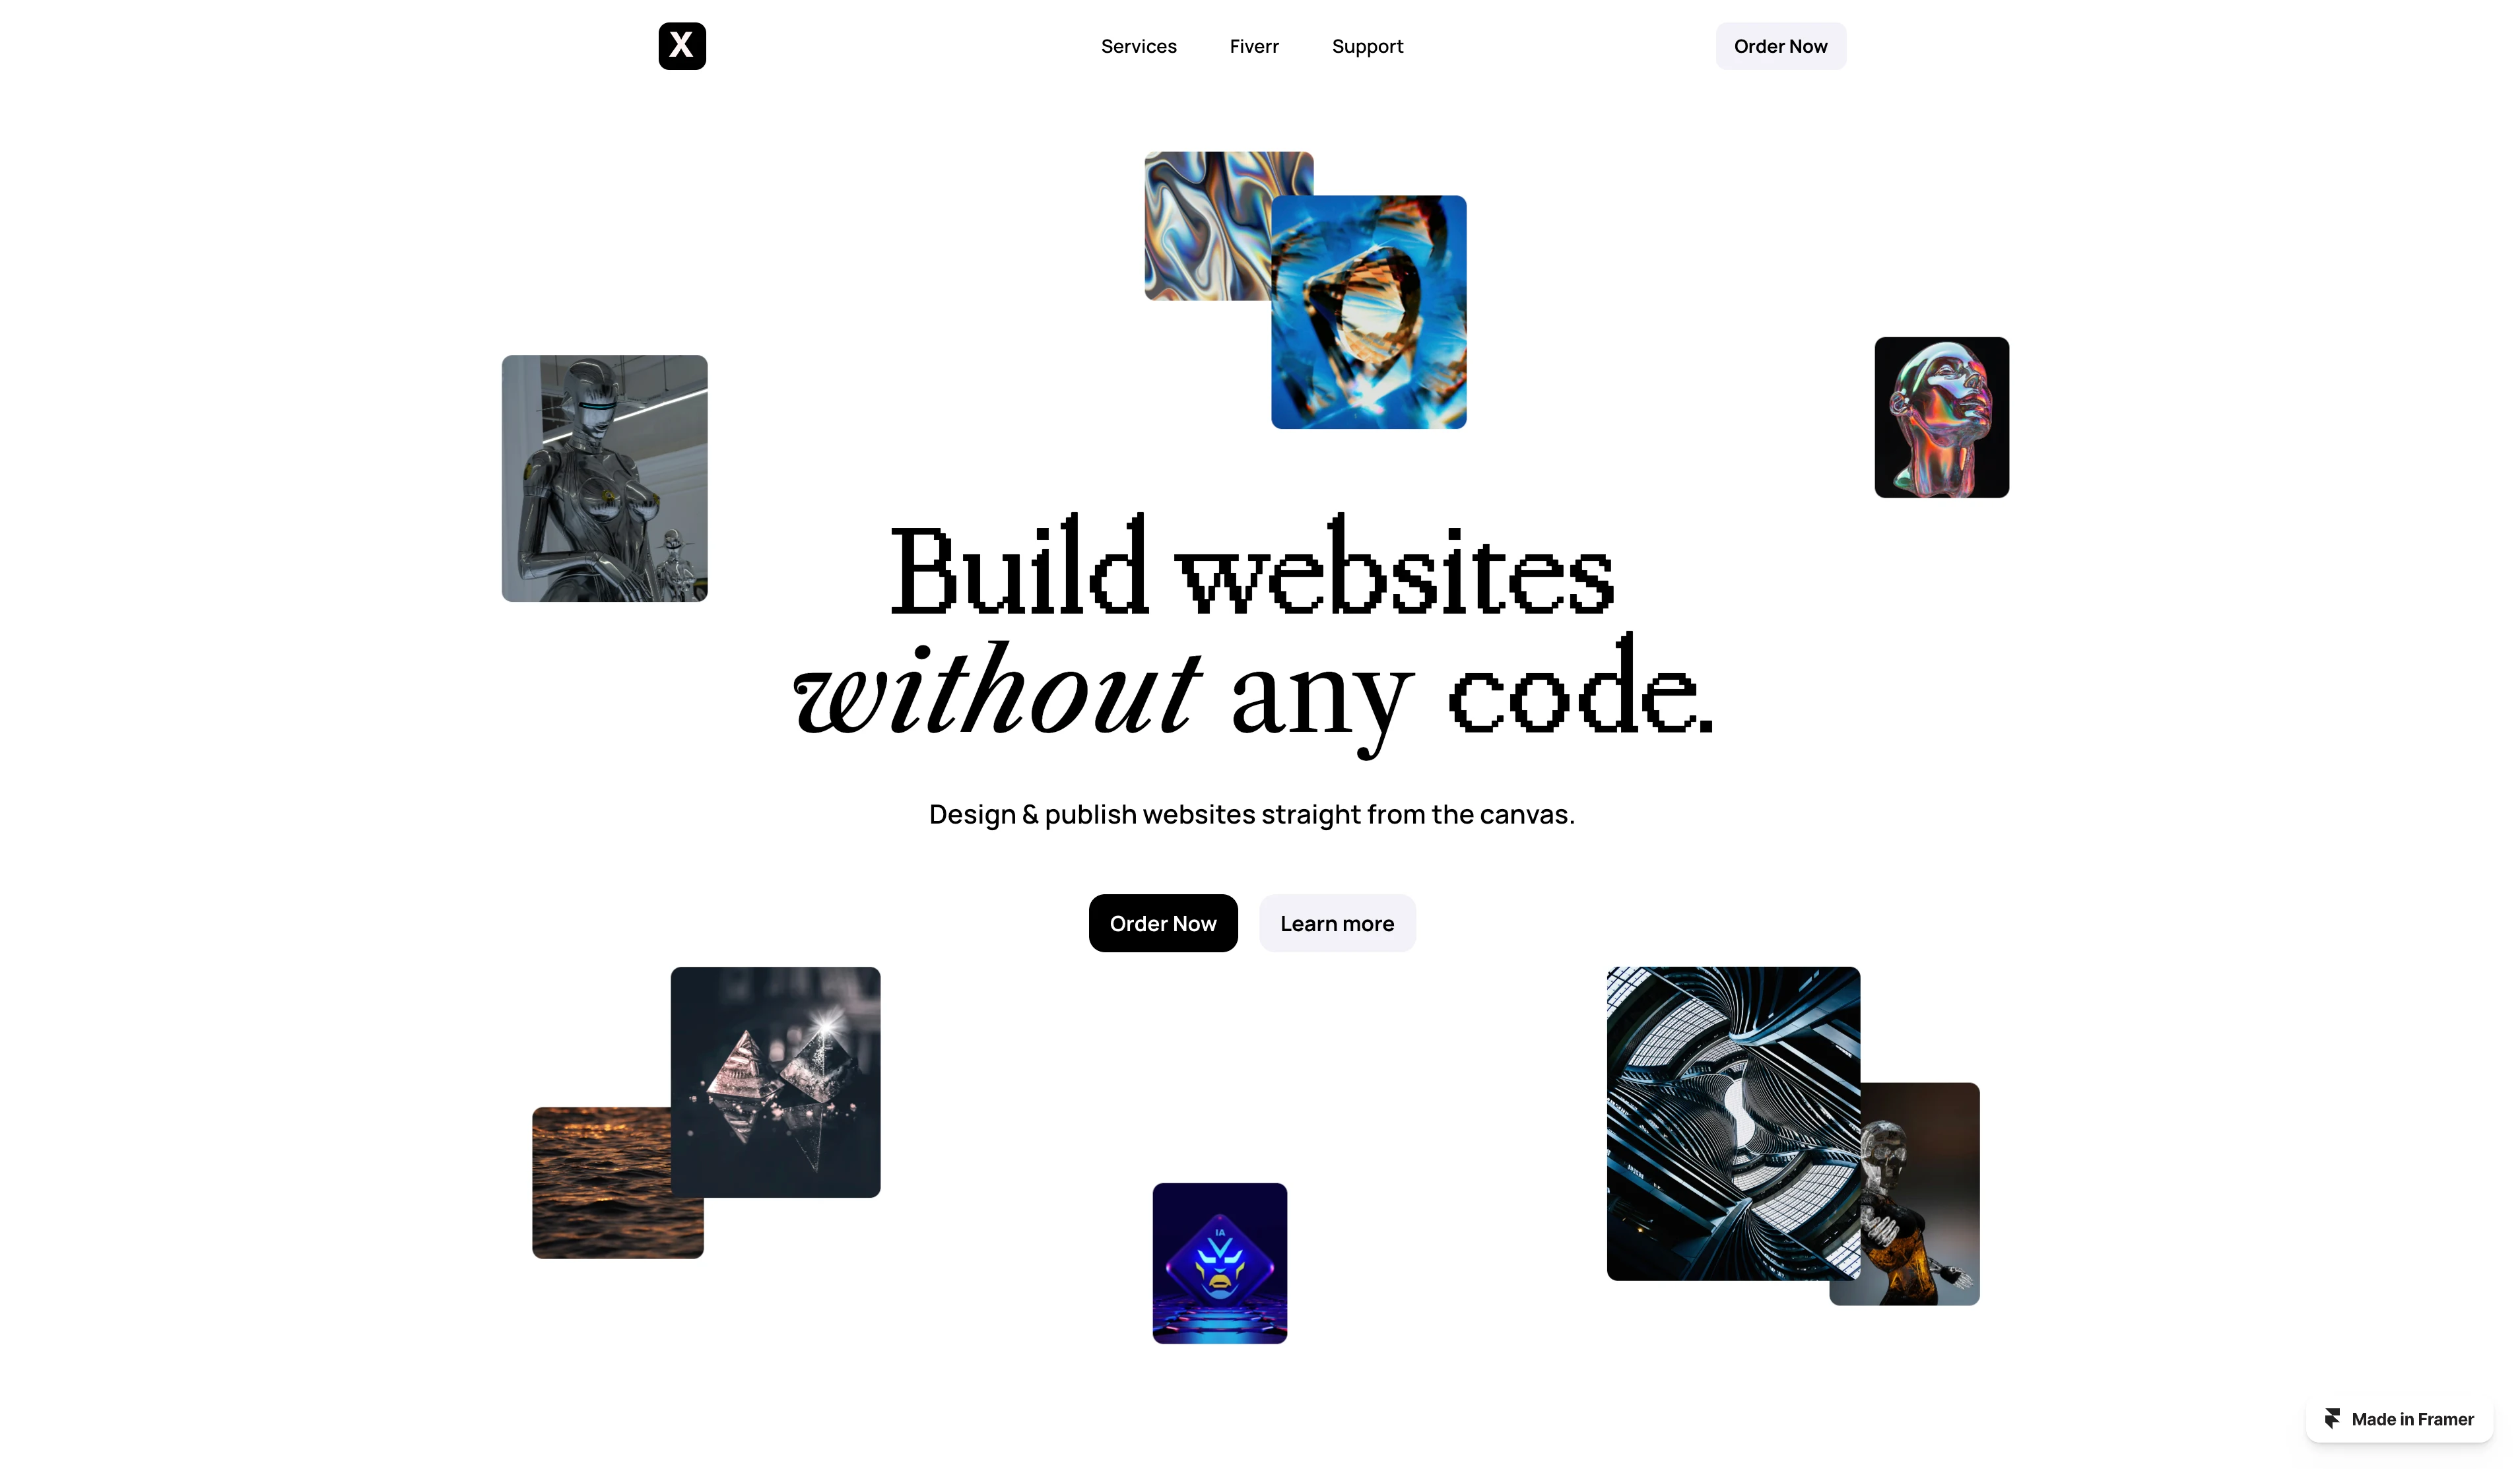The width and height of the screenshot is (2520, 1469).
Task: Click the pyramid reflection image bottom left
Action: coord(775,1081)
